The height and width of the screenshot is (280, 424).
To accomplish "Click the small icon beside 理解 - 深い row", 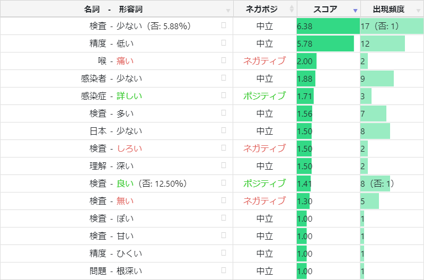I will pyautogui.click(x=224, y=165).
